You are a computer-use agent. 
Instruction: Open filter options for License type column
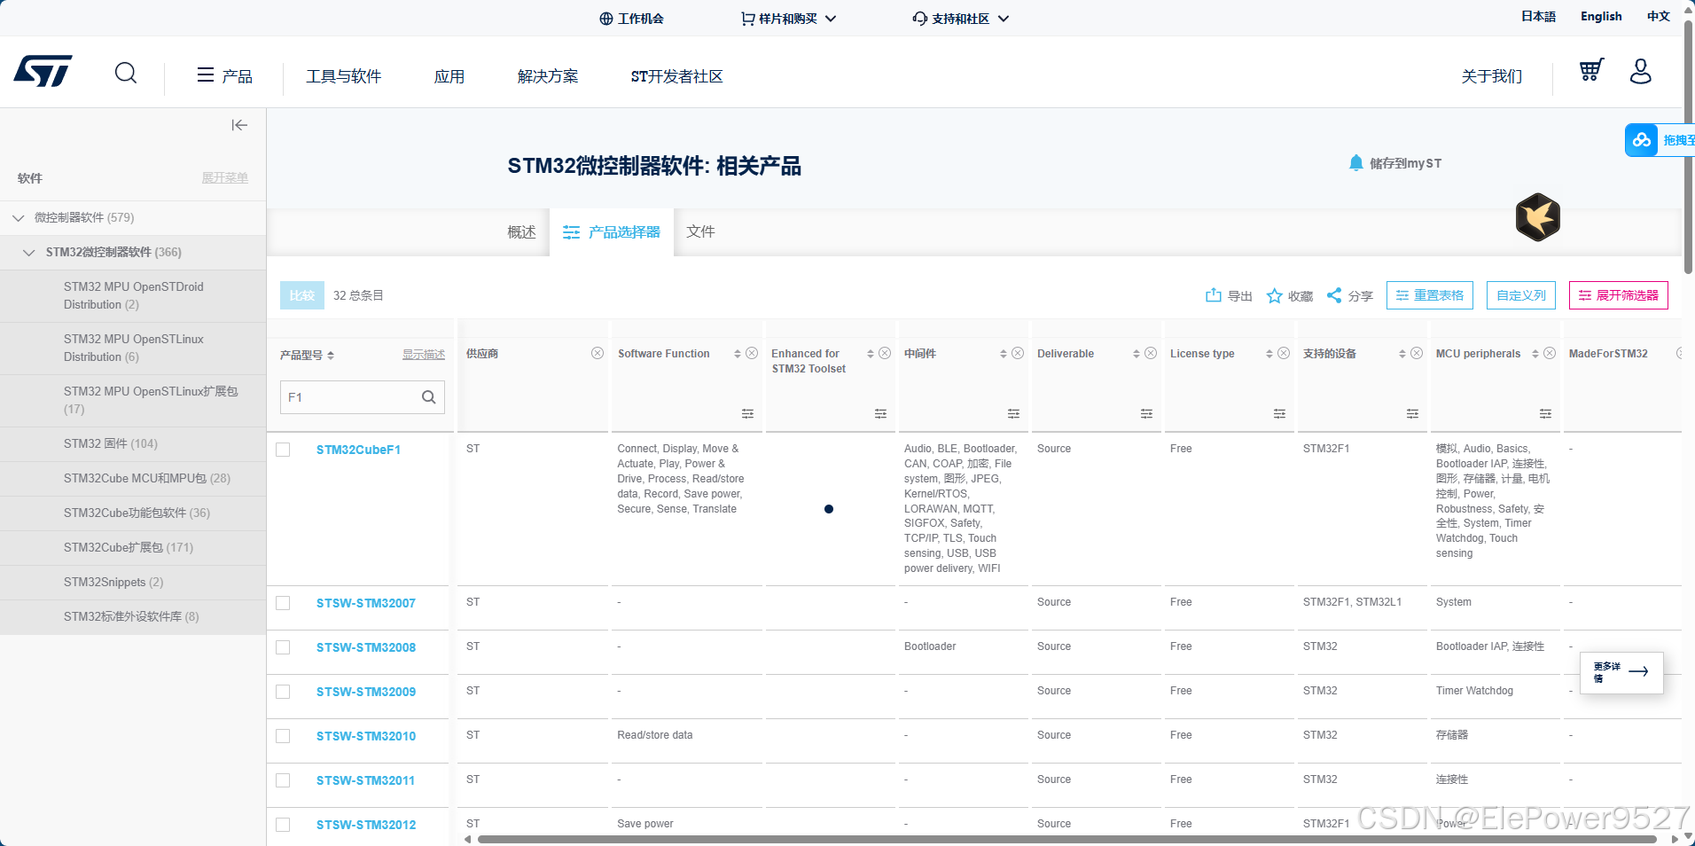click(1279, 414)
